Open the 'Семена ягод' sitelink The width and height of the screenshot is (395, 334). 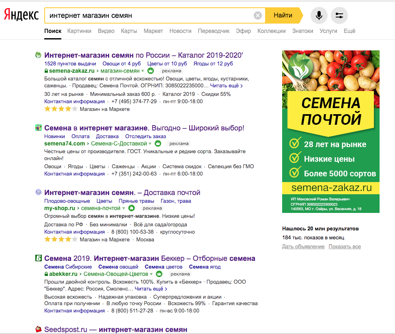[205, 267]
